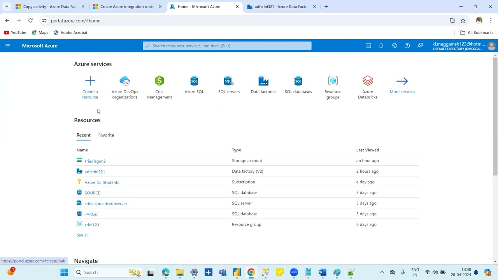Open the Maps bookmark
Screen dimensions: 498x280
point(40,33)
